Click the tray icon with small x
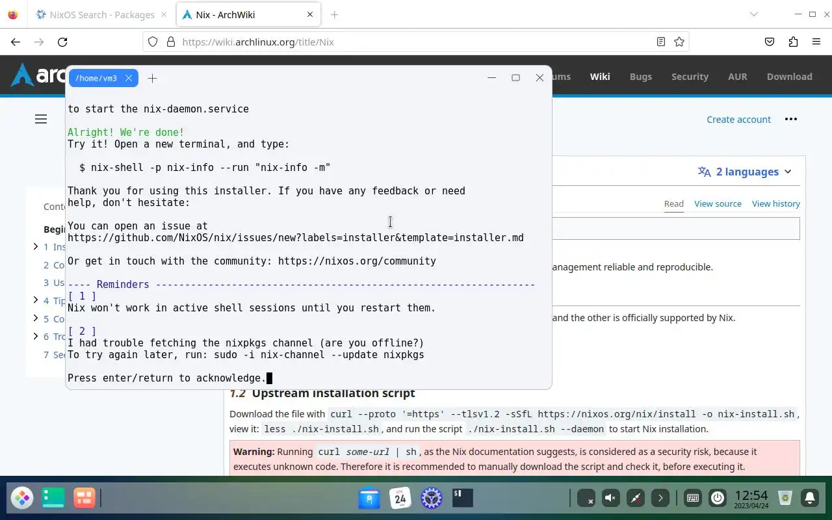The image size is (832, 520). coord(586,498)
